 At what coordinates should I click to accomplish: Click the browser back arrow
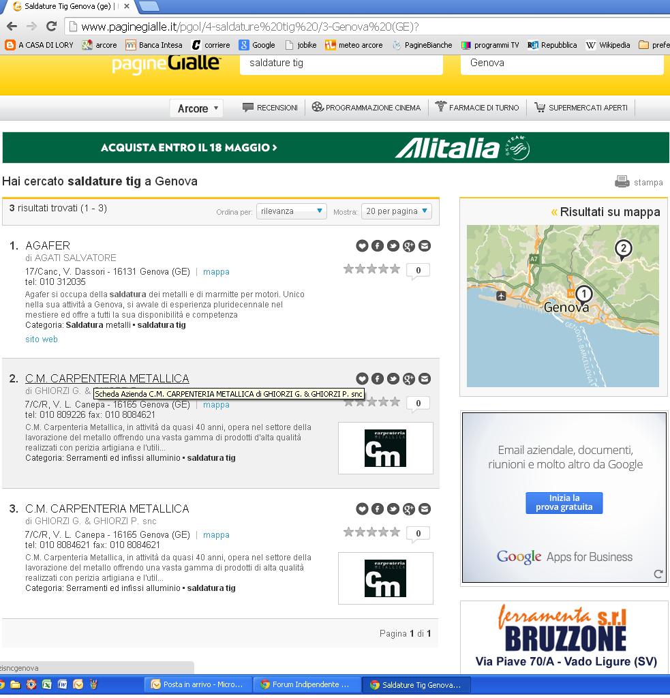pos(12,27)
